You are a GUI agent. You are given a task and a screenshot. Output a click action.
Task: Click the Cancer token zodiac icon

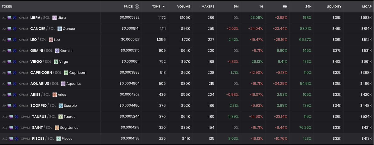tap(60, 29)
